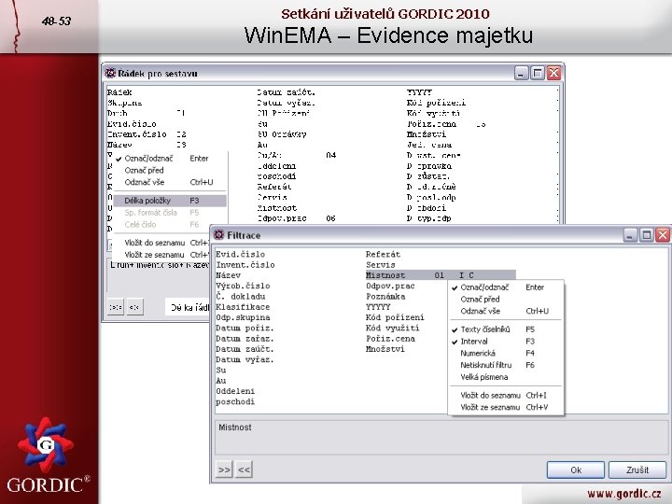
Task: Select Au in Filtrace list
Action: (220, 381)
